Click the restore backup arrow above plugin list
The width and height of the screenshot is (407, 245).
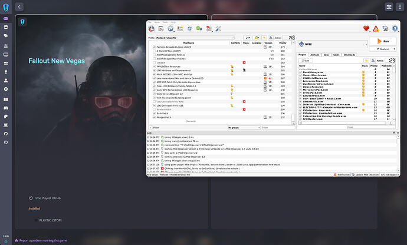(366, 61)
